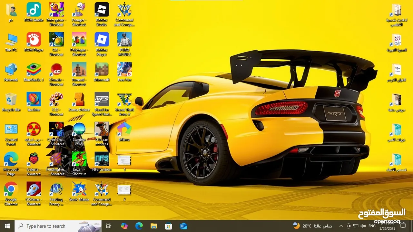Open the Forager shortcut

tap(79, 10)
